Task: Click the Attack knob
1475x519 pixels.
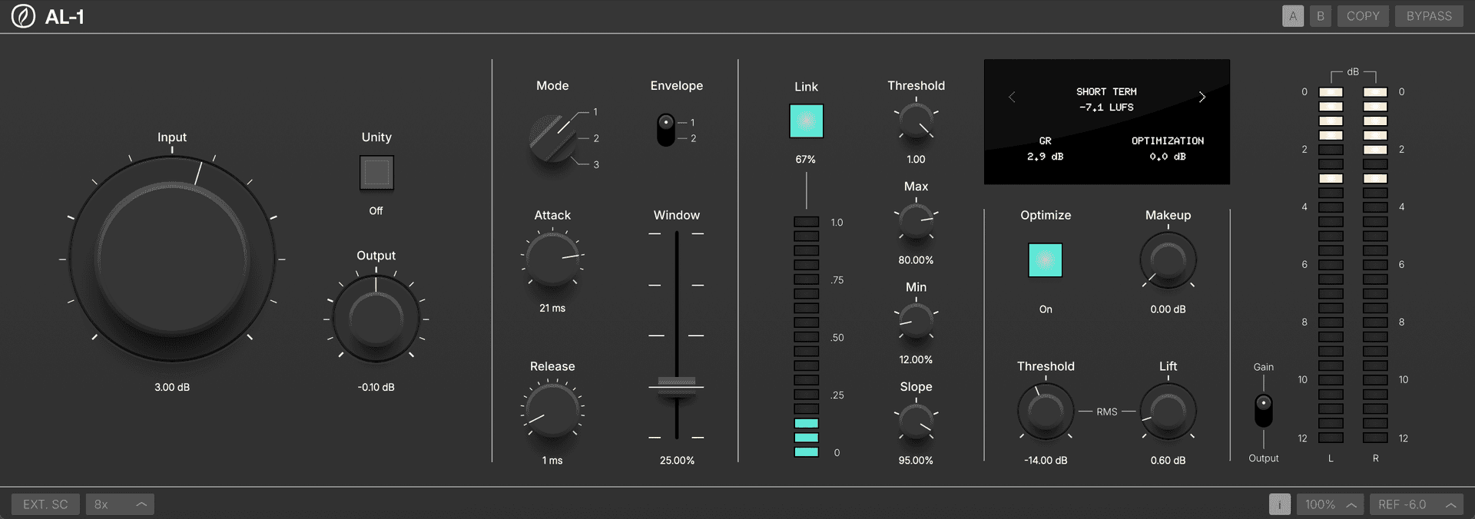Action: click(552, 259)
